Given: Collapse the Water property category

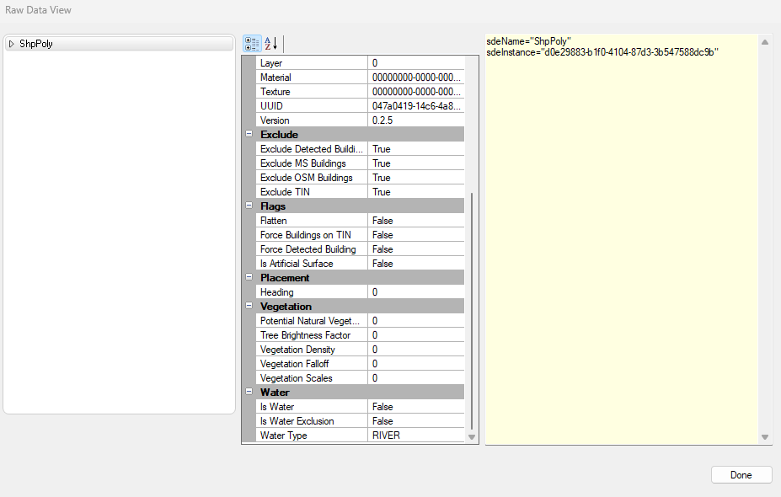Looking at the screenshot, I should [x=249, y=393].
